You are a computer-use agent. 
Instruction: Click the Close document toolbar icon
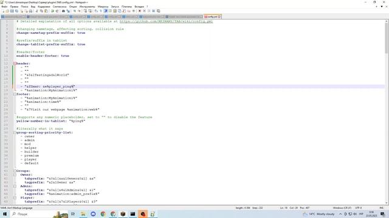click(x=22, y=11)
